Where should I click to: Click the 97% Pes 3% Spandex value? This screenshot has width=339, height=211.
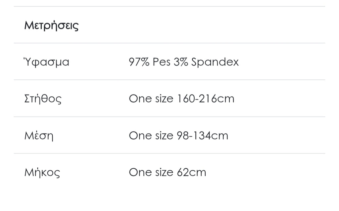pyautogui.click(x=184, y=62)
